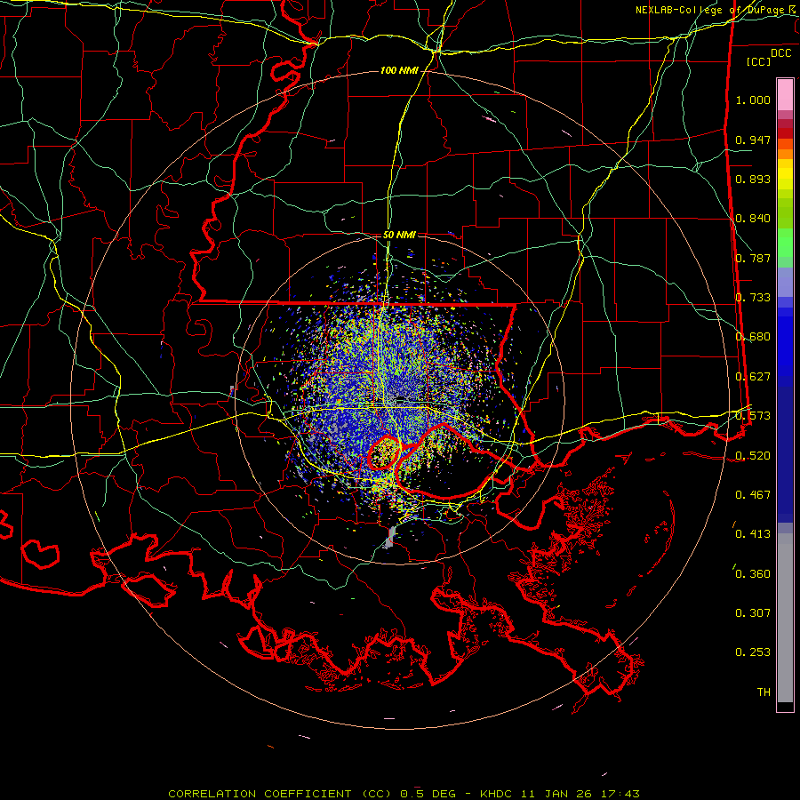Screen dimensions: 800x800
Task: Click the DCC legend title
Action: pos(780,53)
